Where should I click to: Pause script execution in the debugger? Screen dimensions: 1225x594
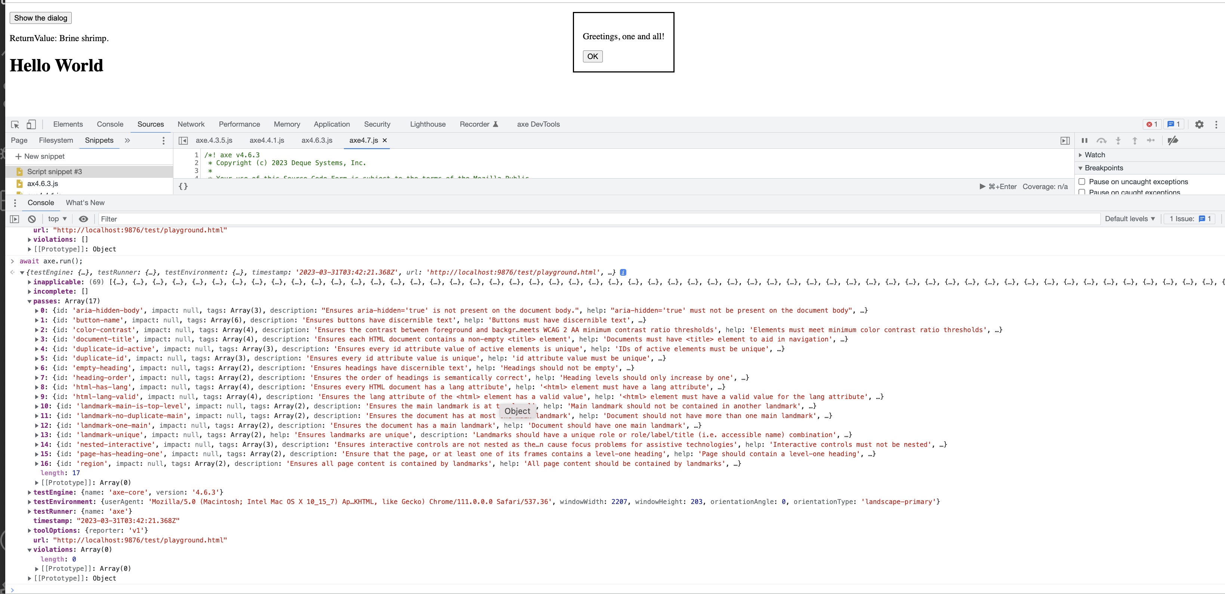1084,141
